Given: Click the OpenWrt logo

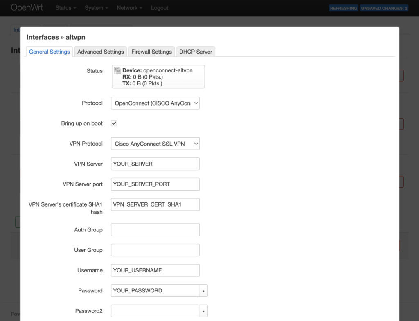Looking at the screenshot, I should click(27, 8).
